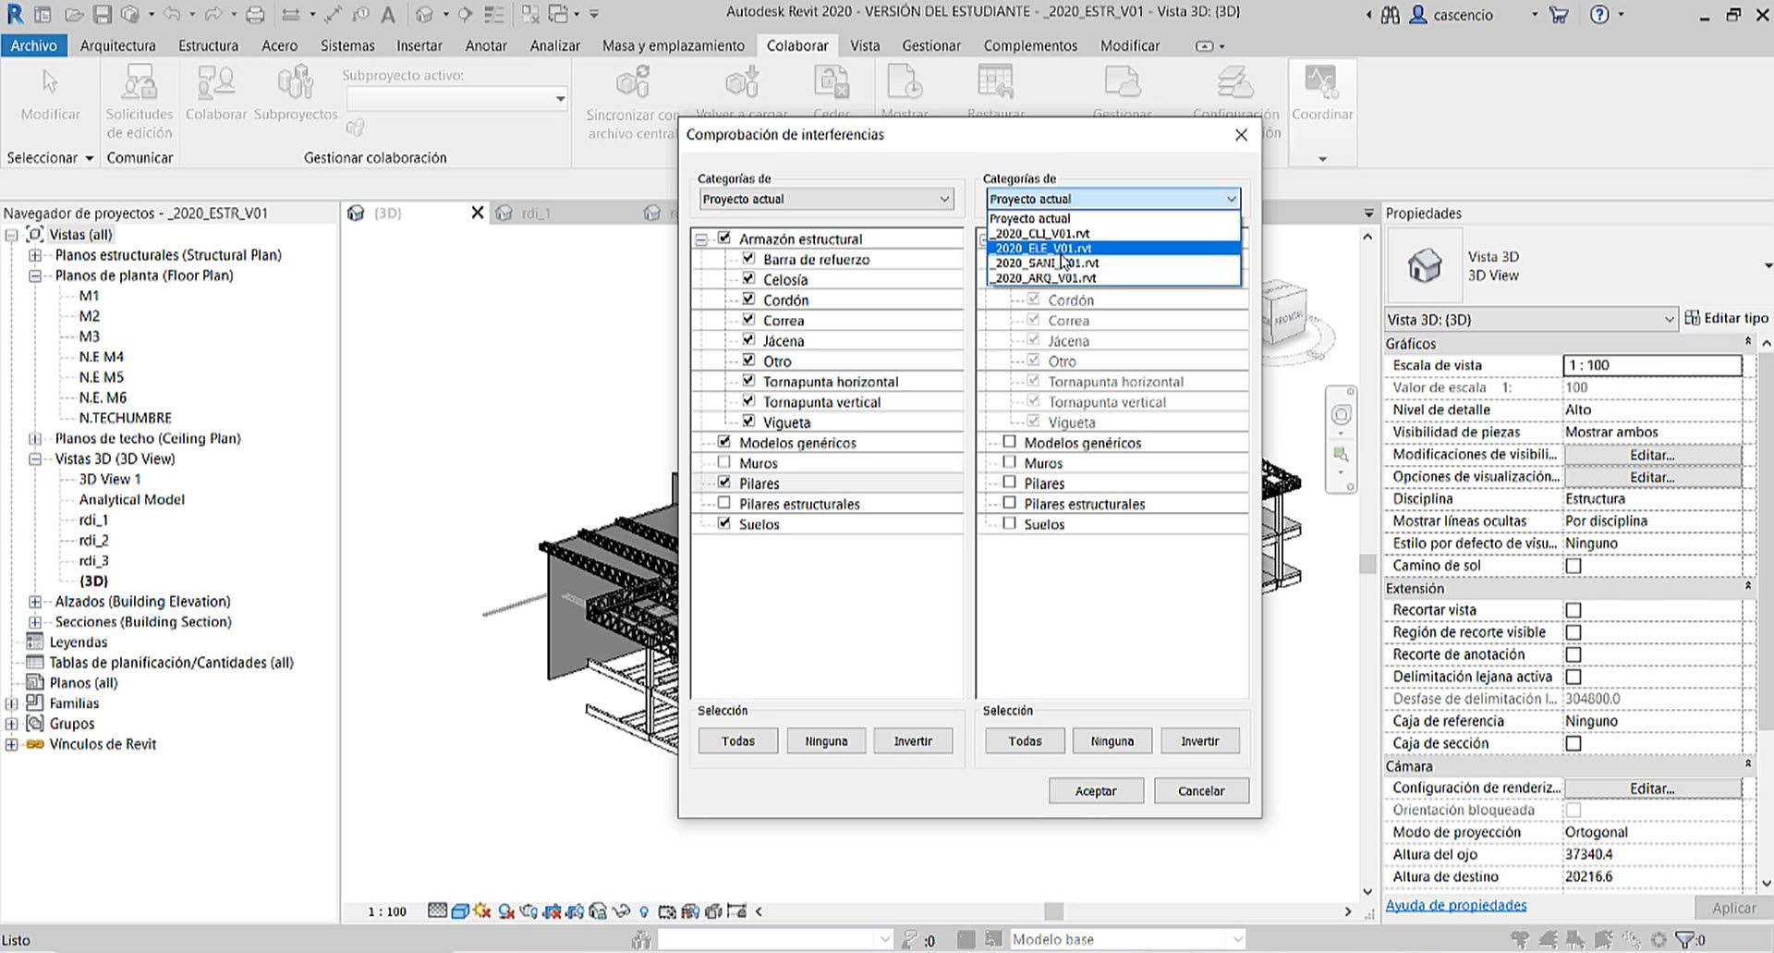This screenshot has height=953, width=1774.
Task: Uncheck Celosía in left categories list
Action: coord(748,279)
